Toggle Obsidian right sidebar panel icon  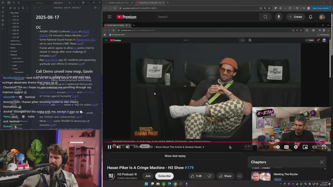point(83,3)
